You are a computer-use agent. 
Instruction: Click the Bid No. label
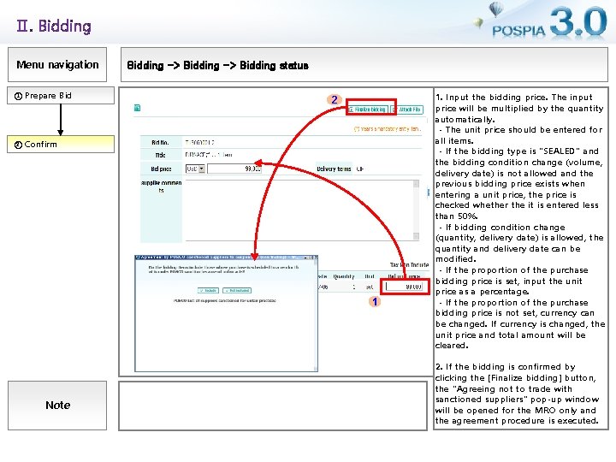tap(160, 142)
